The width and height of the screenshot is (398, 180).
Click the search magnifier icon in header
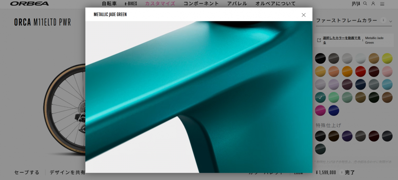click(x=365, y=4)
